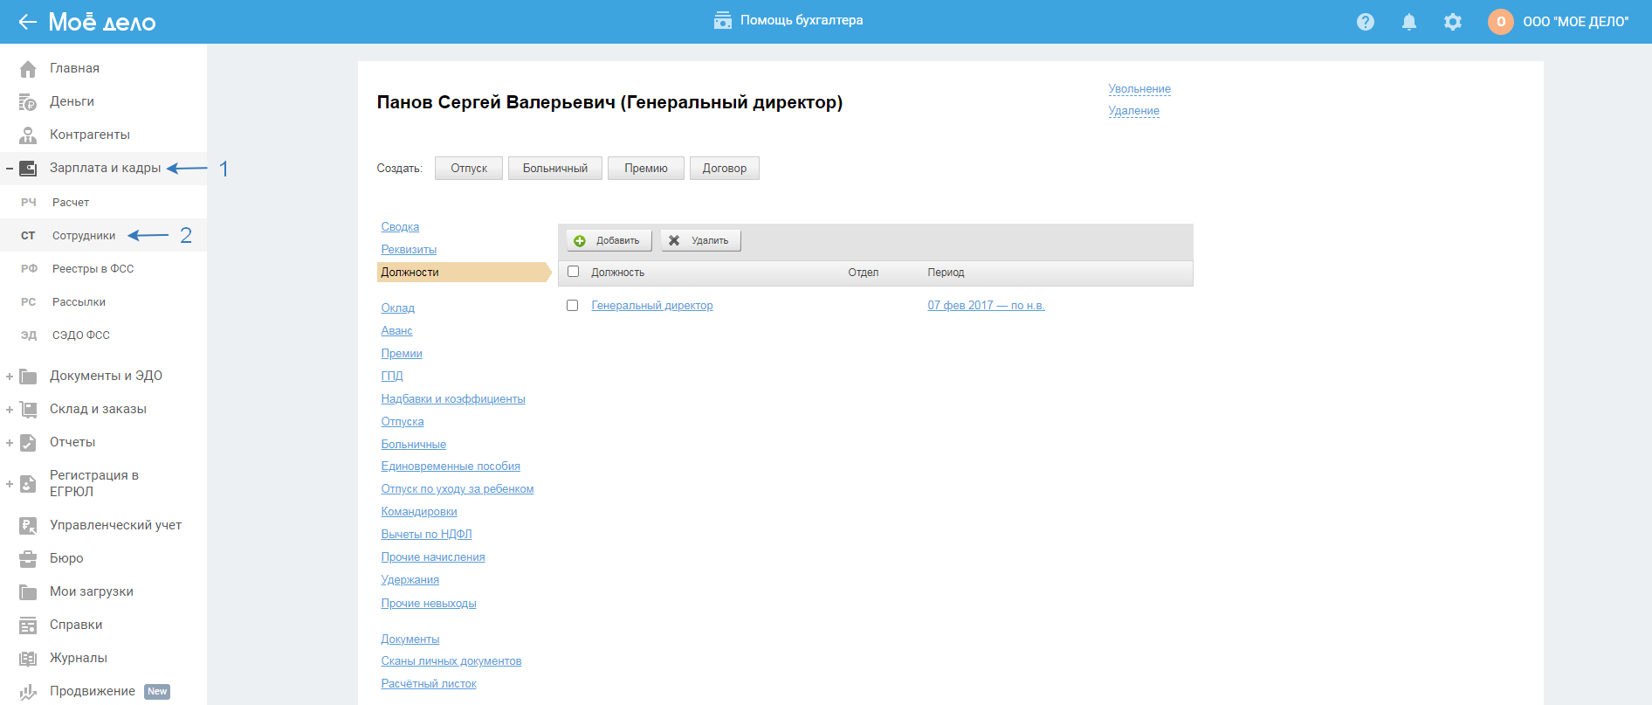Open the Сводка section link
Screen dimensions: 1652x705
[x=400, y=227]
